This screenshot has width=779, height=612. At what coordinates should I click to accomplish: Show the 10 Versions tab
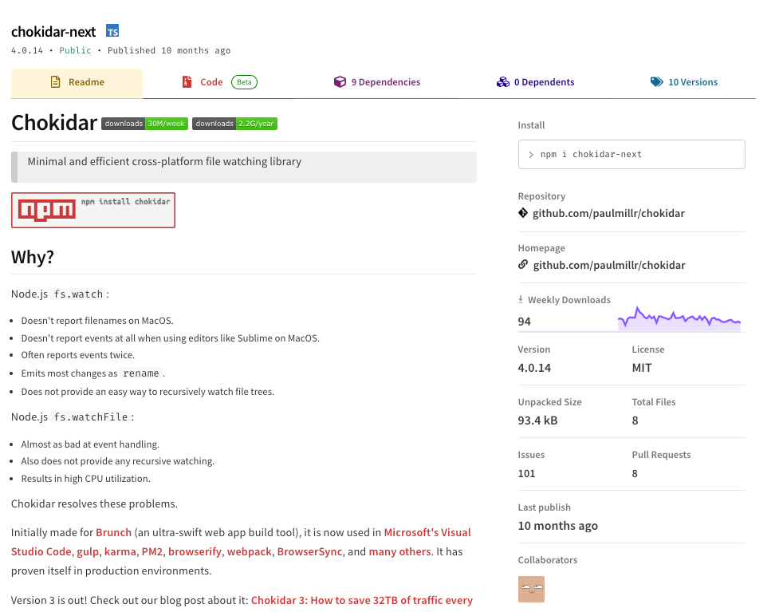[684, 82]
